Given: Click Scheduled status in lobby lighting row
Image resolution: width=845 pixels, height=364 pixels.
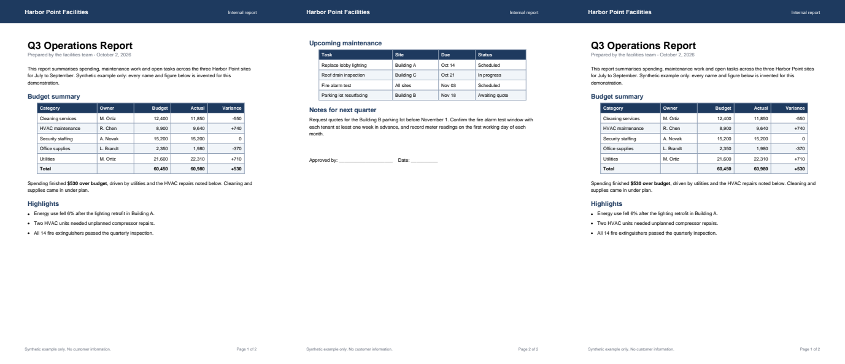Looking at the screenshot, I should click(501, 65).
